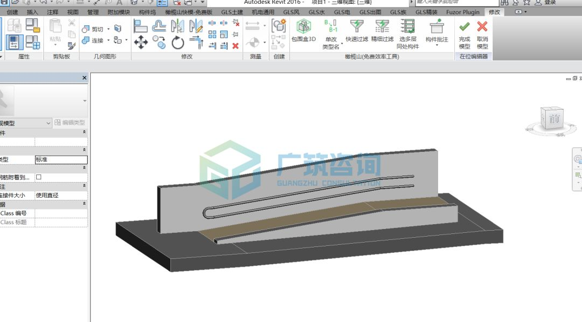582x322 pixels.
Task: Click the 选多层同处构件 tool
Action: 407,35
